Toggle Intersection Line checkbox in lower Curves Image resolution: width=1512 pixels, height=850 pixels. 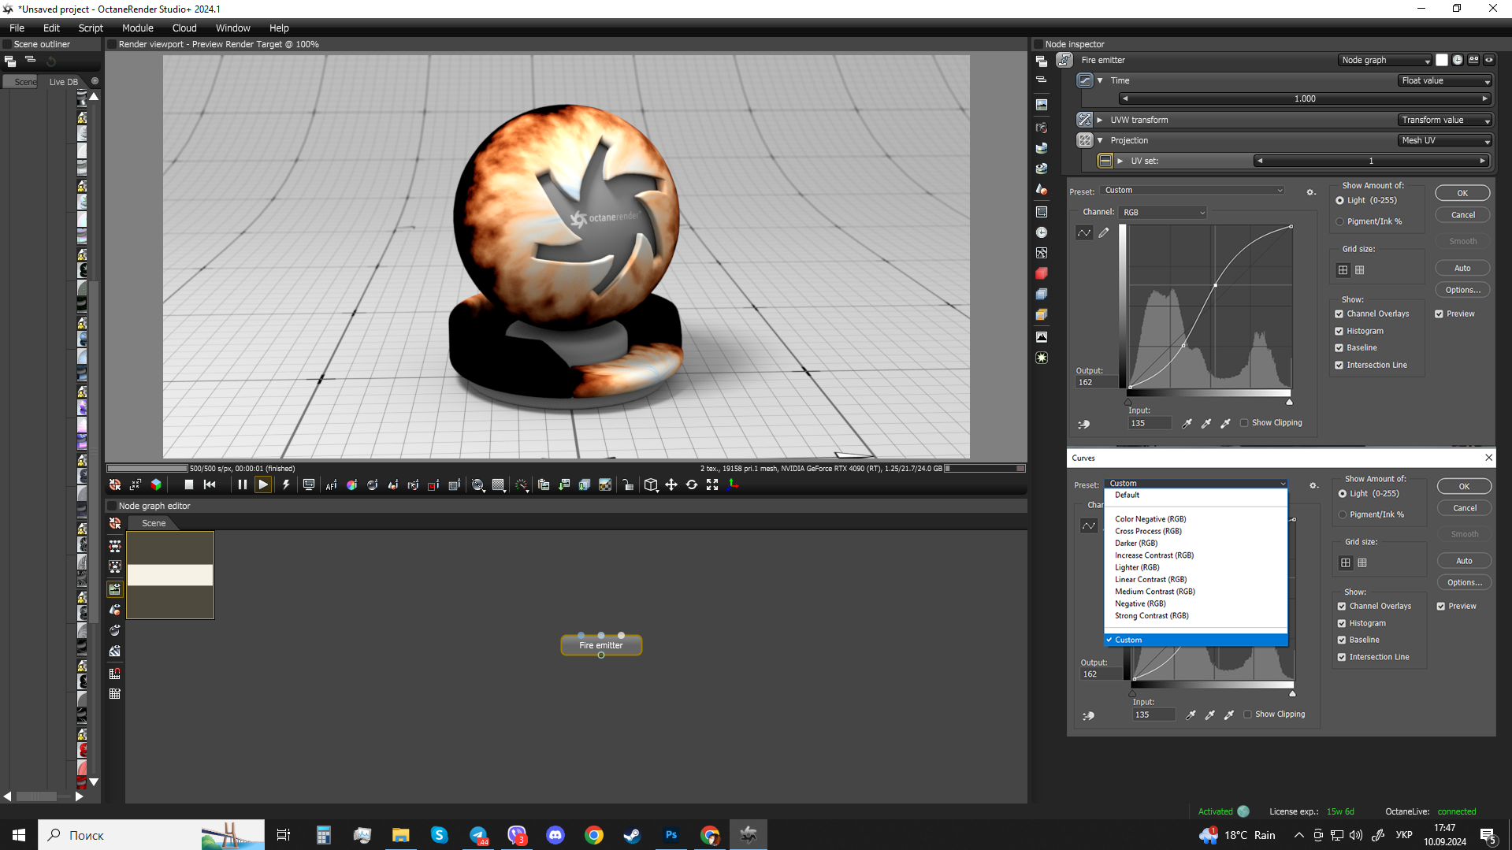point(1342,657)
